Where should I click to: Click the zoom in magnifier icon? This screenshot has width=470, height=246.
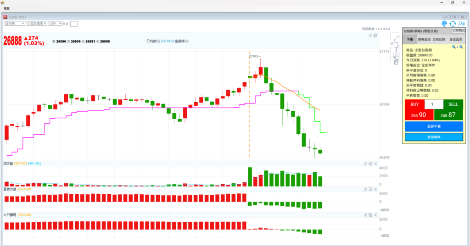tap(454, 47)
